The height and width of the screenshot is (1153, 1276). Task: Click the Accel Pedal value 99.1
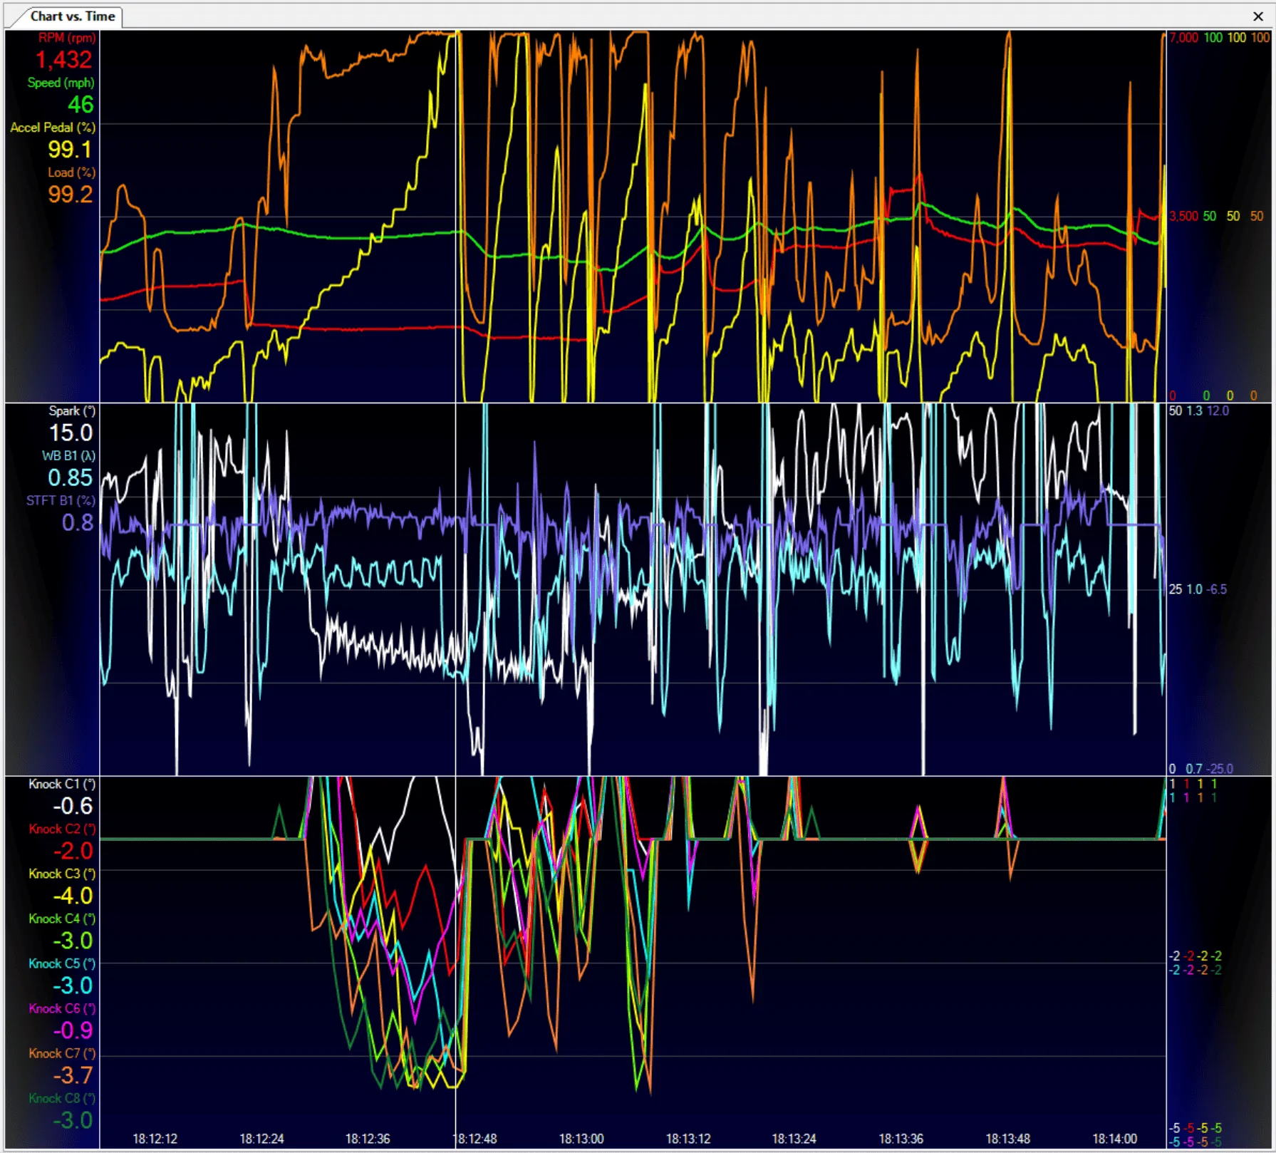pos(70,150)
